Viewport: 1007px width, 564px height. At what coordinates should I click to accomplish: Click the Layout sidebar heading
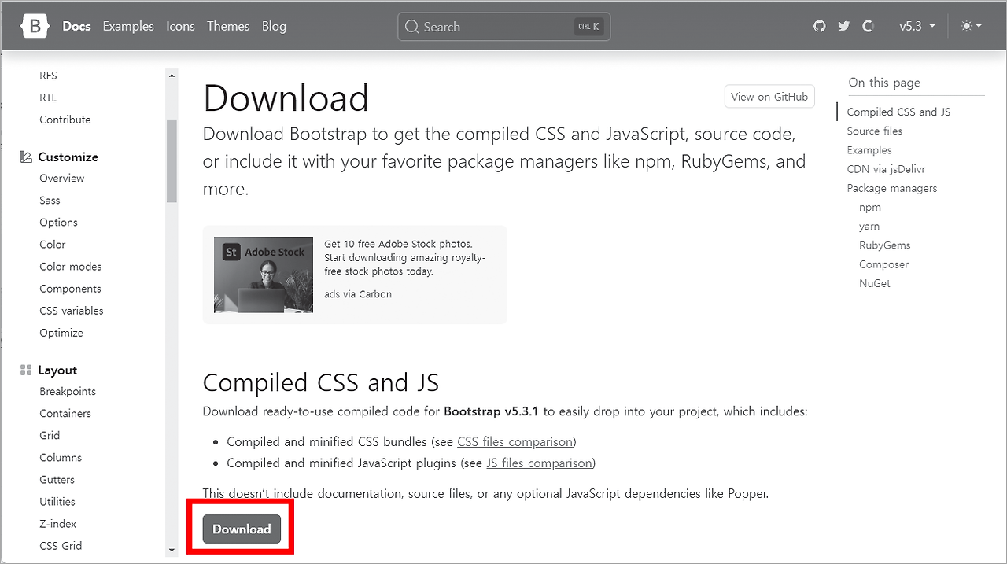tap(57, 370)
